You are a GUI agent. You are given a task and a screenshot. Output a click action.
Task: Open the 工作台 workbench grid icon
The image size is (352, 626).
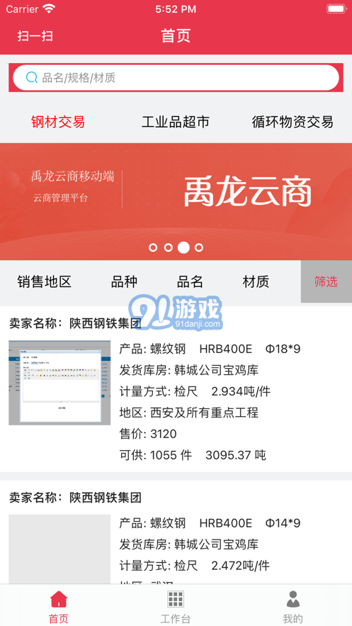click(x=176, y=600)
